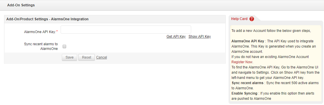
Task: Click the Reset button
Action: [x=86, y=57]
